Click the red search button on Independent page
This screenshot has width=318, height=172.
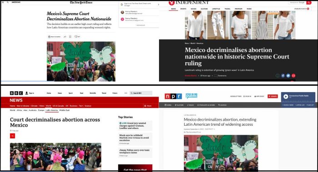tap(308, 2)
